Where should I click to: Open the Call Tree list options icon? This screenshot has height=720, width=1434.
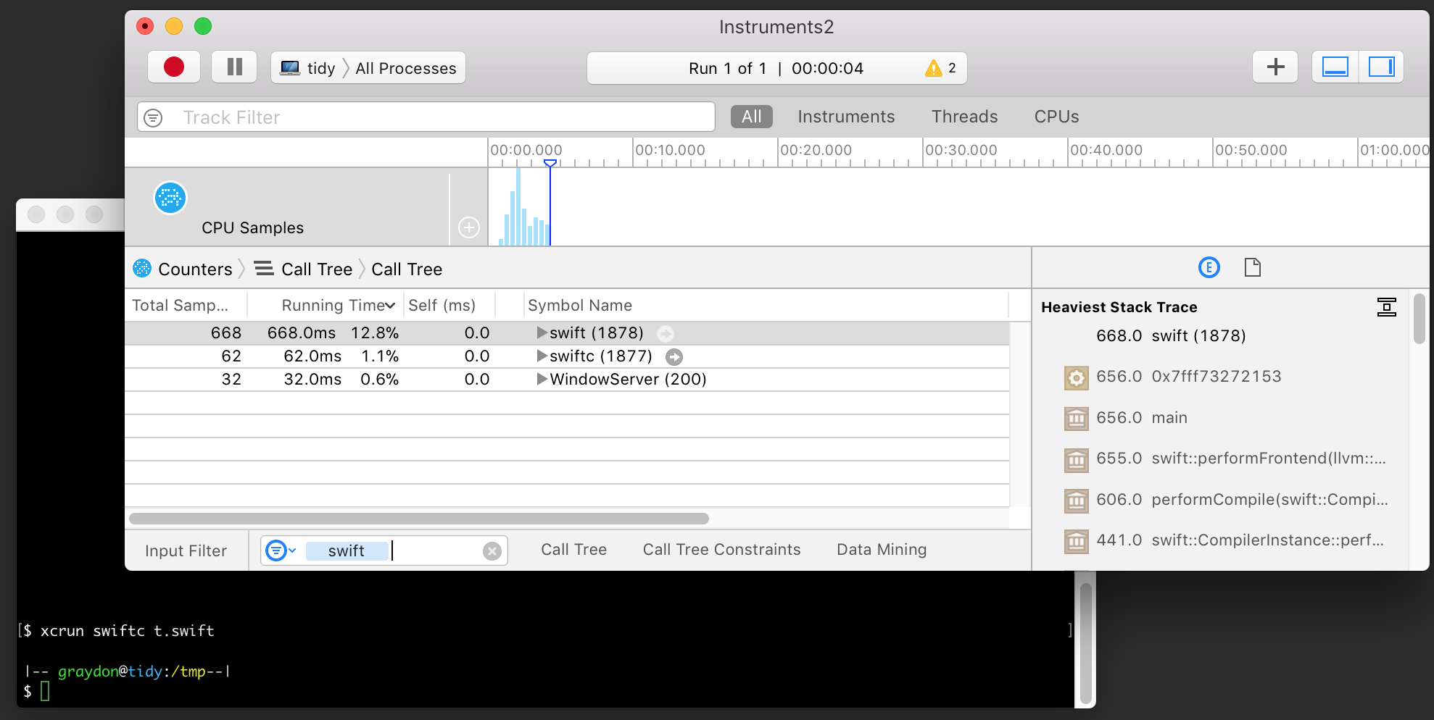(x=265, y=269)
